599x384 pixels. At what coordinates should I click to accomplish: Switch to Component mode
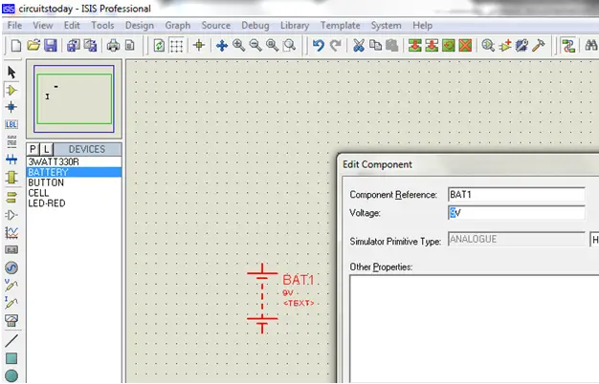[11, 91]
